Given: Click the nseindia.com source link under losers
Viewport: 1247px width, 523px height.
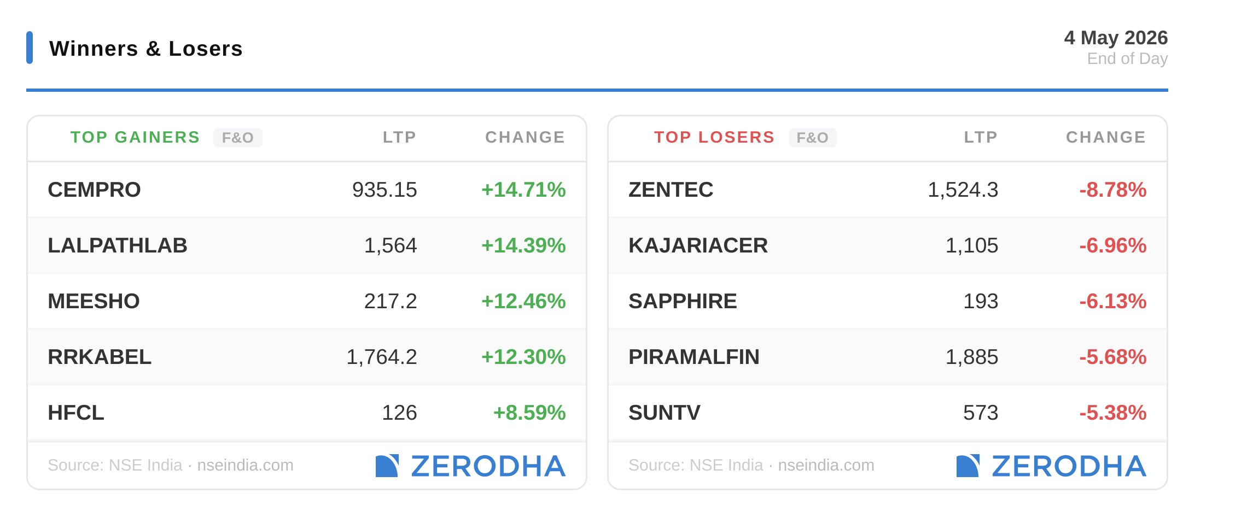Looking at the screenshot, I should [x=826, y=465].
